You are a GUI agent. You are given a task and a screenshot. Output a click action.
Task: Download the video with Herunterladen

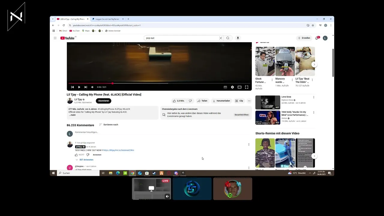coord(221,101)
